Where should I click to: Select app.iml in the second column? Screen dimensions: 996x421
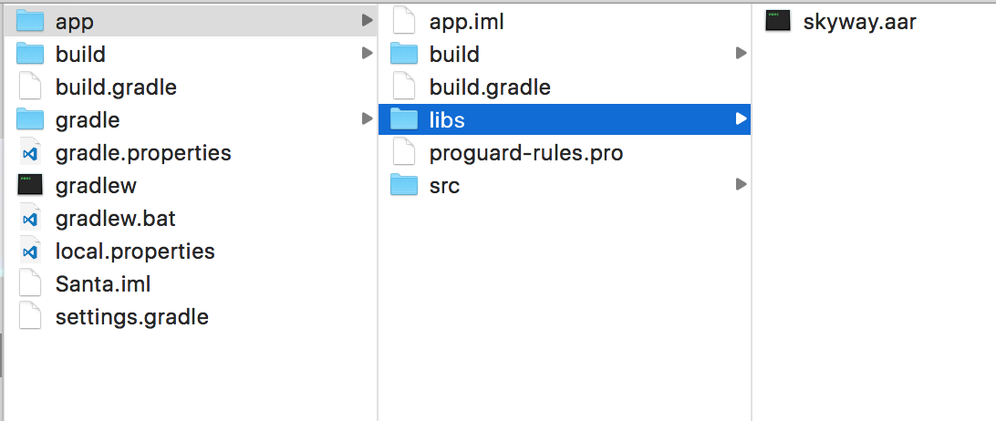[x=467, y=22]
